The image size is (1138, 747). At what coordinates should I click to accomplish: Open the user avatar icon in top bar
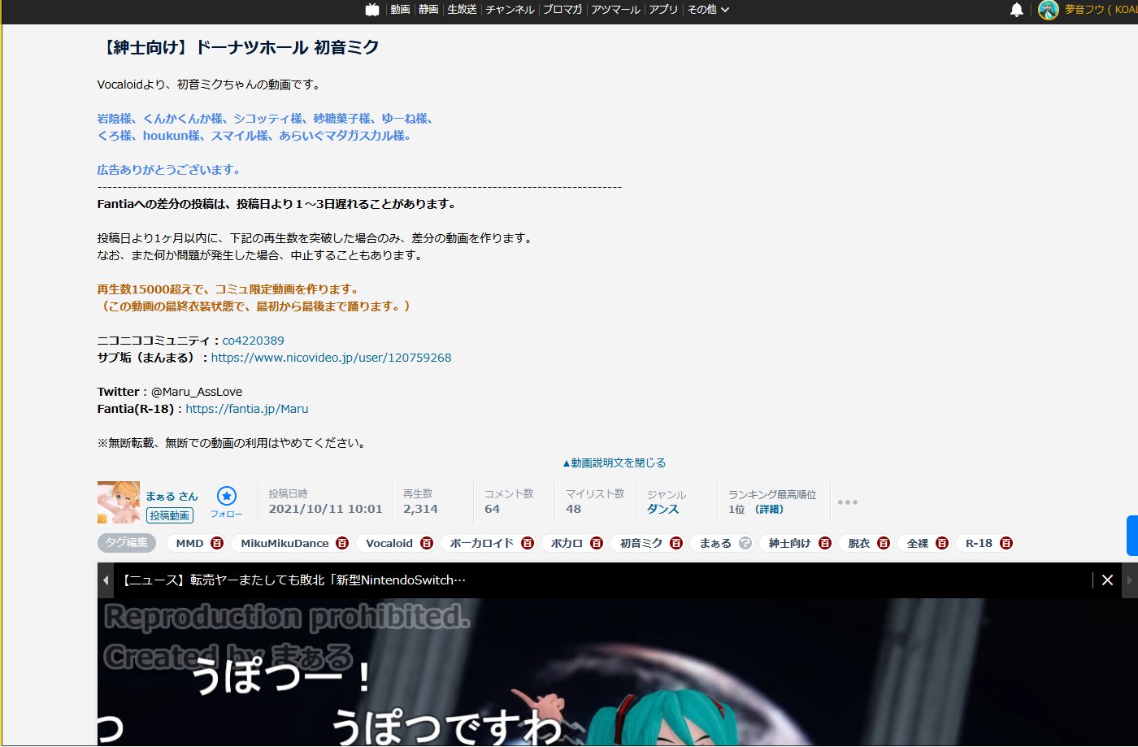(x=1049, y=10)
